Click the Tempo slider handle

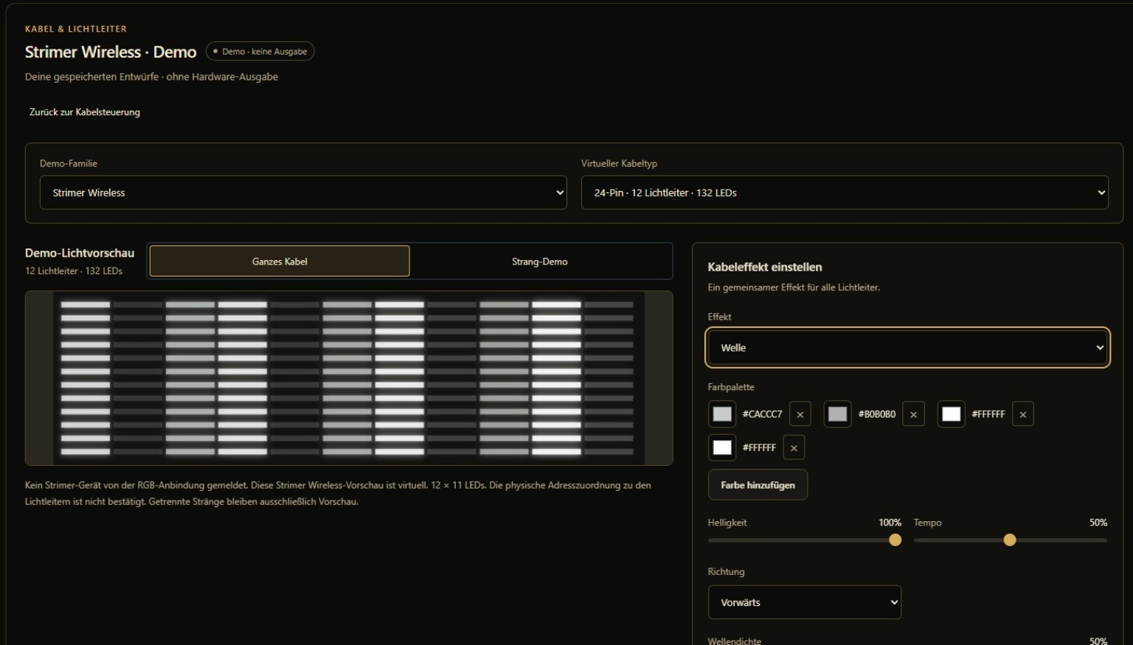1010,540
